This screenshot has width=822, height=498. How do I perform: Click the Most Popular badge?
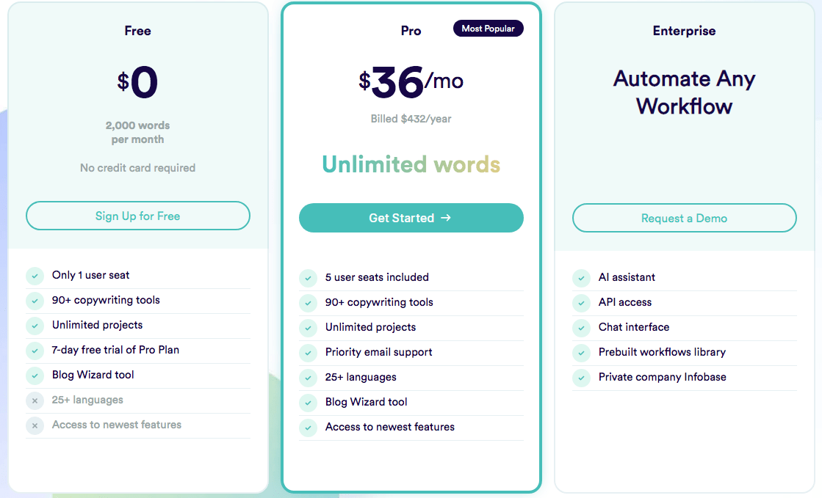488,28
